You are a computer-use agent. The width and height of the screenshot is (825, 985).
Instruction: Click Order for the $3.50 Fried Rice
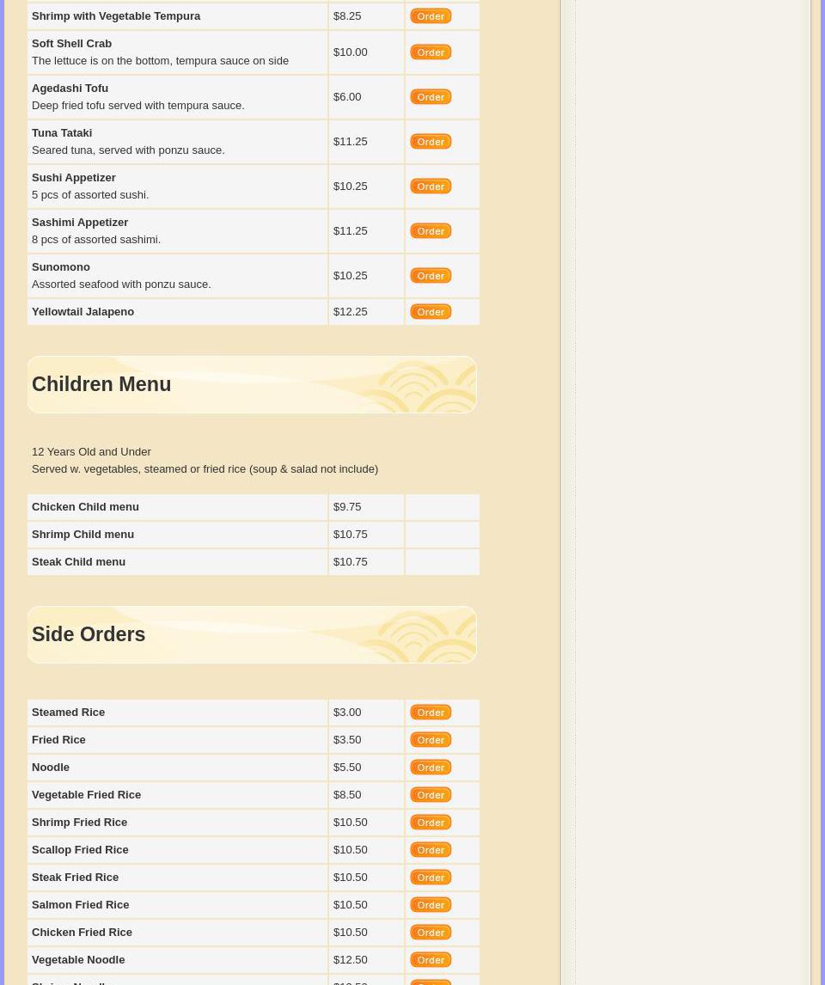431,740
